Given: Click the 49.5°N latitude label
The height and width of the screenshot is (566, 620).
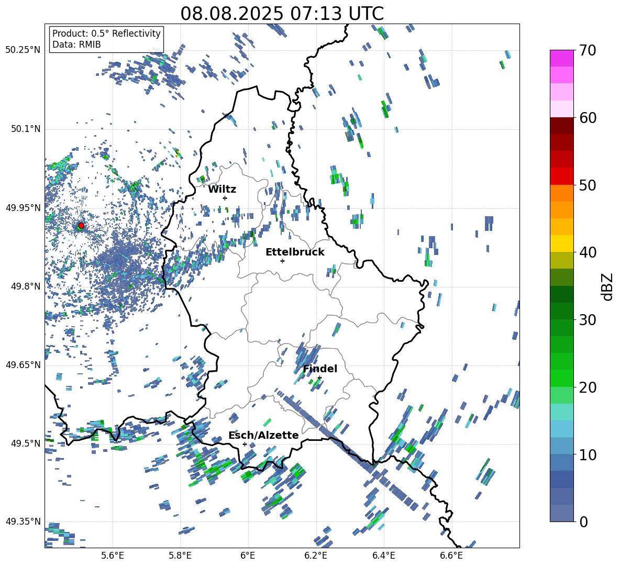Looking at the screenshot, I should tap(26, 443).
